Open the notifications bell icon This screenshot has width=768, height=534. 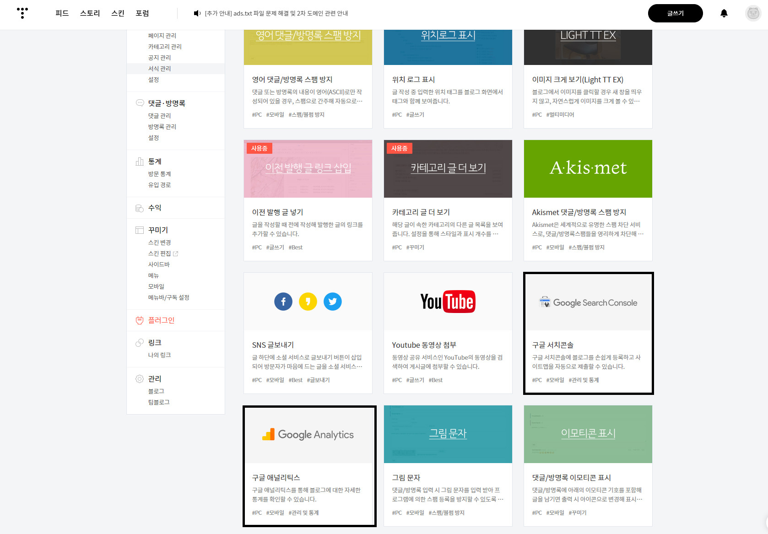[x=724, y=13]
